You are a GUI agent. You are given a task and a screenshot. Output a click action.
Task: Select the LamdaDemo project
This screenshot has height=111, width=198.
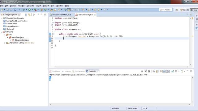[12, 24]
